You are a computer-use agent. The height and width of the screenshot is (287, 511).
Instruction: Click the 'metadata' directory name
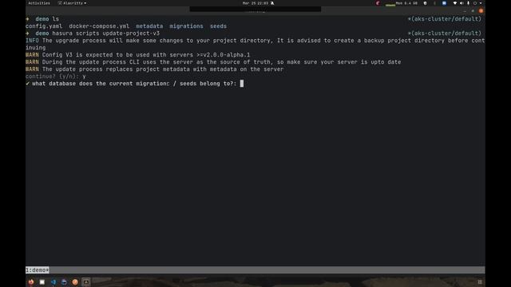(x=149, y=26)
